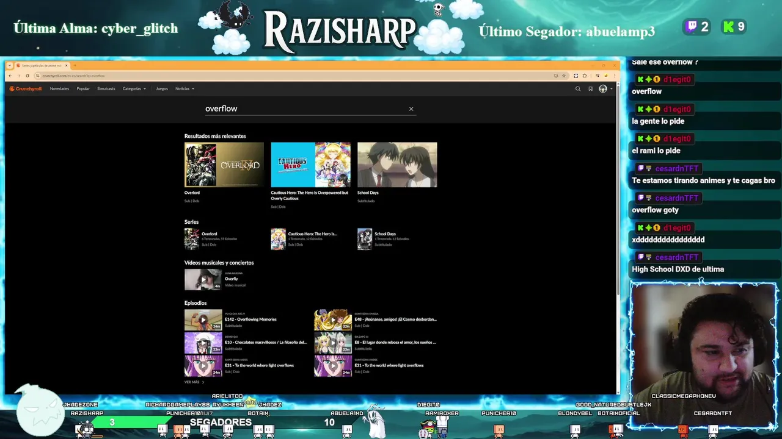The height and width of the screenshot is (439, 782).
Task: Open the Juegos menu item
Action: point(162,89)
